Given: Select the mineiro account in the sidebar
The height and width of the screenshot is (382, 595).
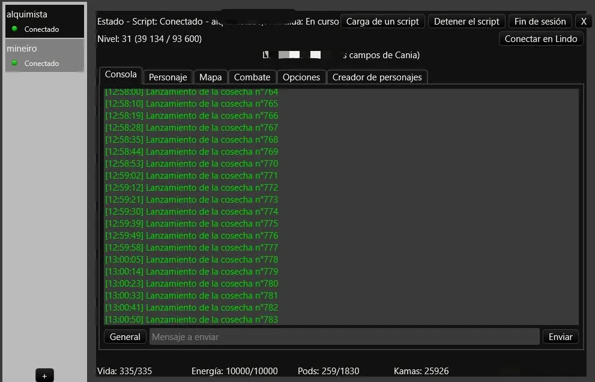Looking at the screenshot, I should click(44, 55).
